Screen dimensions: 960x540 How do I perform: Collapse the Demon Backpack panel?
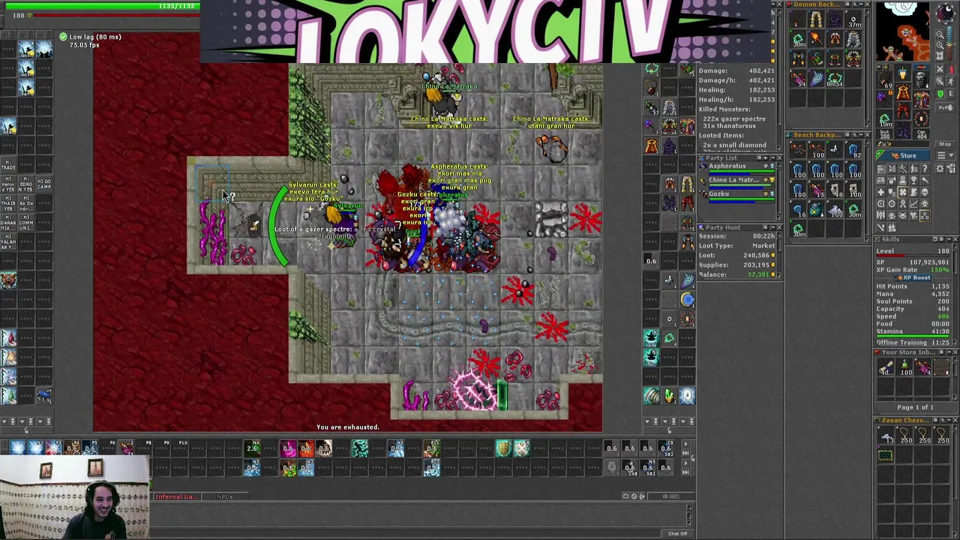(x=861, y=4)
